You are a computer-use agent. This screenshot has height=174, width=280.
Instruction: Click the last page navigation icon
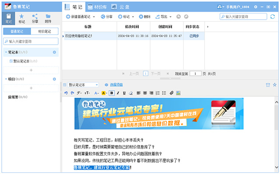pos(168,73)
